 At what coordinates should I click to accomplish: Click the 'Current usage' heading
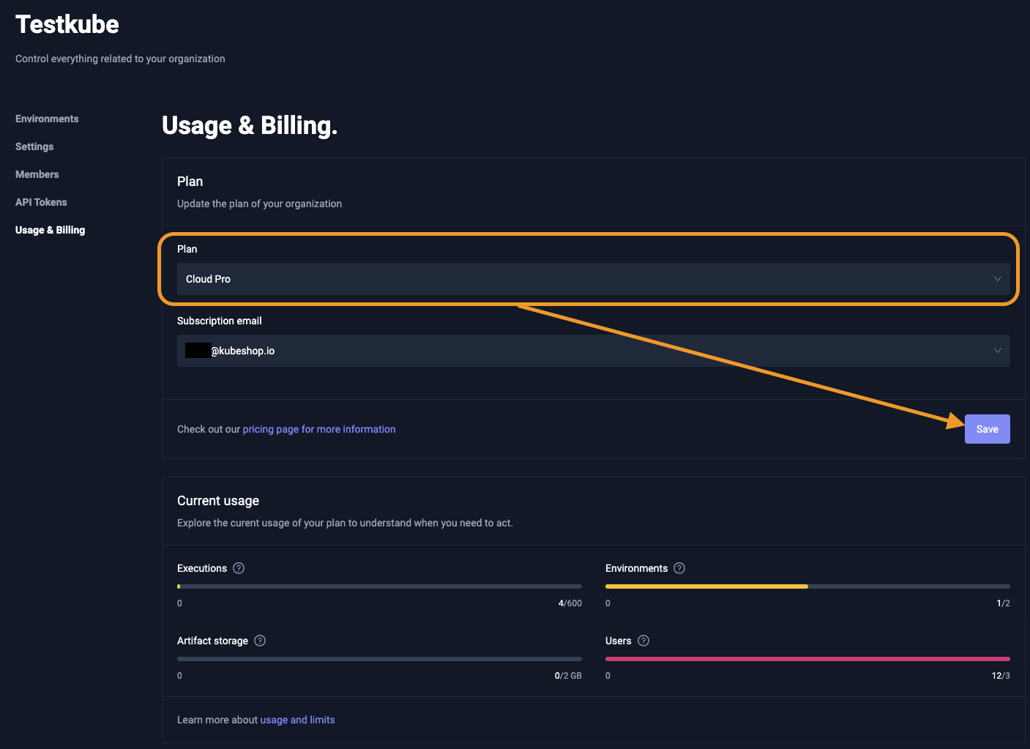click(218, 501)
